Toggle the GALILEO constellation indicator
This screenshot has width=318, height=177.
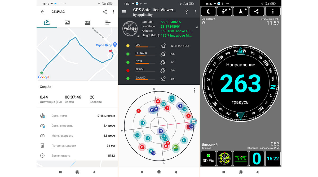(x=128, y=79)
